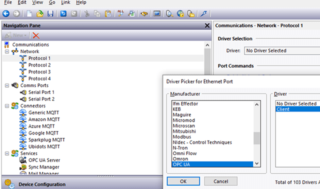Click the find-in-page magnifier icon
320x189 pixels.
tap(131, 14)
